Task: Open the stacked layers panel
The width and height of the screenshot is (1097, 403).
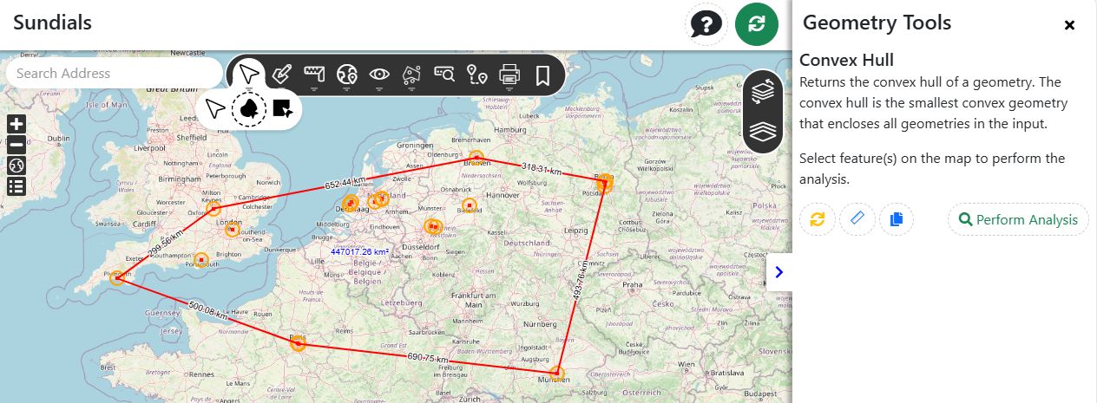Action: pos(762,131)
